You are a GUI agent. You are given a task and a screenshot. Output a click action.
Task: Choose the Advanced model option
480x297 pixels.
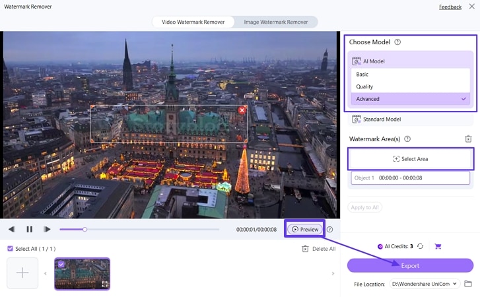point(410,99)
